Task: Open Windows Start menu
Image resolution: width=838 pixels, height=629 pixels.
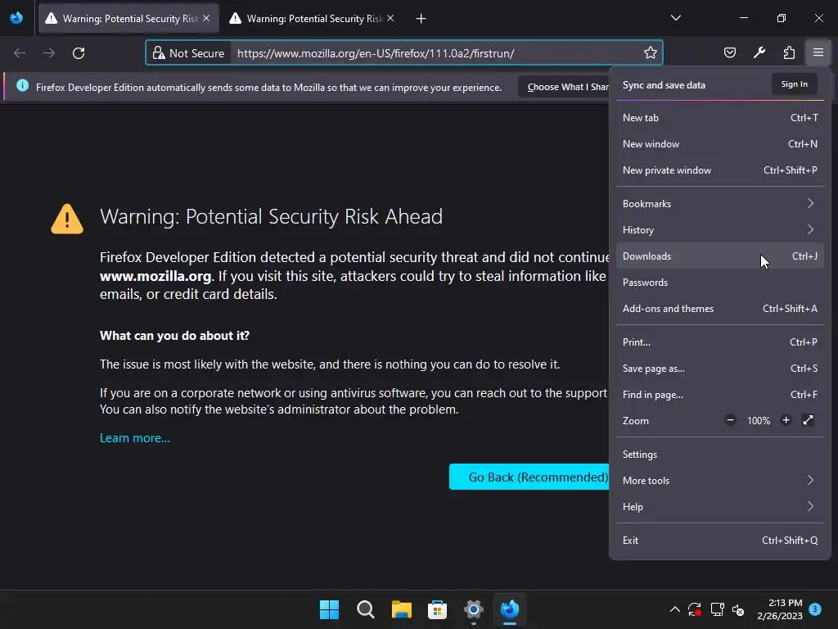Action: [329, 609]
